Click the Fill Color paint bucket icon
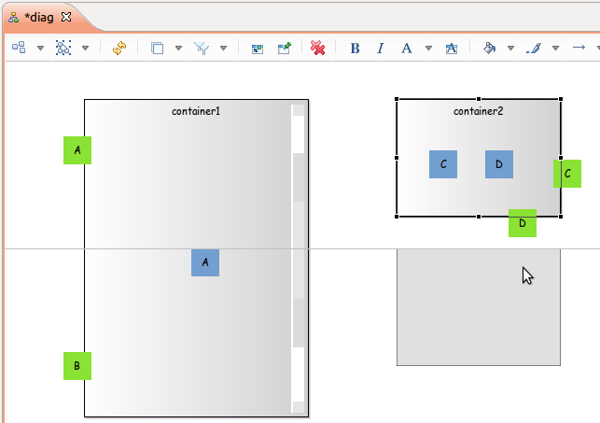Viewport: 600px width, 423px height. [489, 48]
